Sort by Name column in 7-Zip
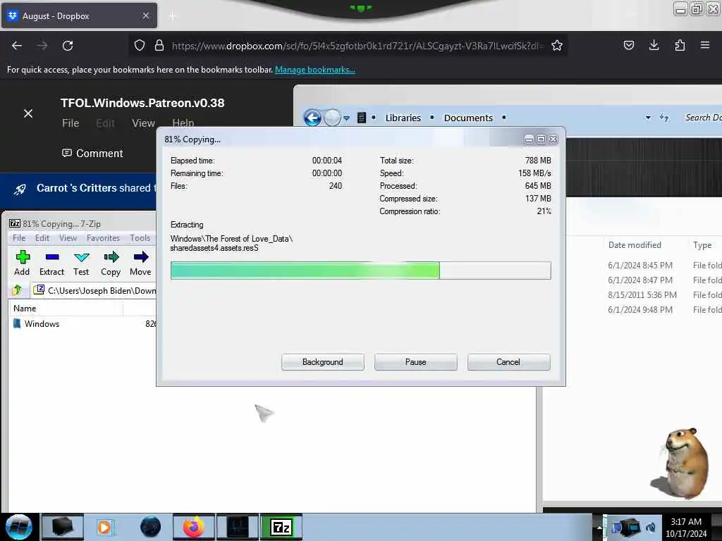 click(x=66, y=309)
